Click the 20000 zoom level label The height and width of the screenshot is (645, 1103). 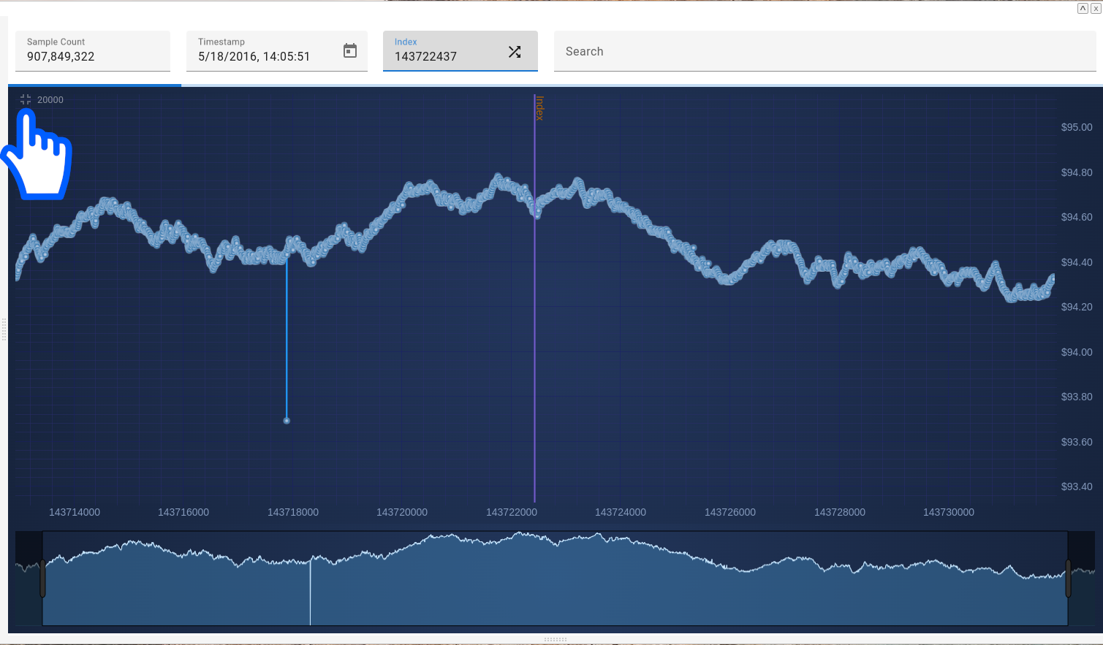50,100
